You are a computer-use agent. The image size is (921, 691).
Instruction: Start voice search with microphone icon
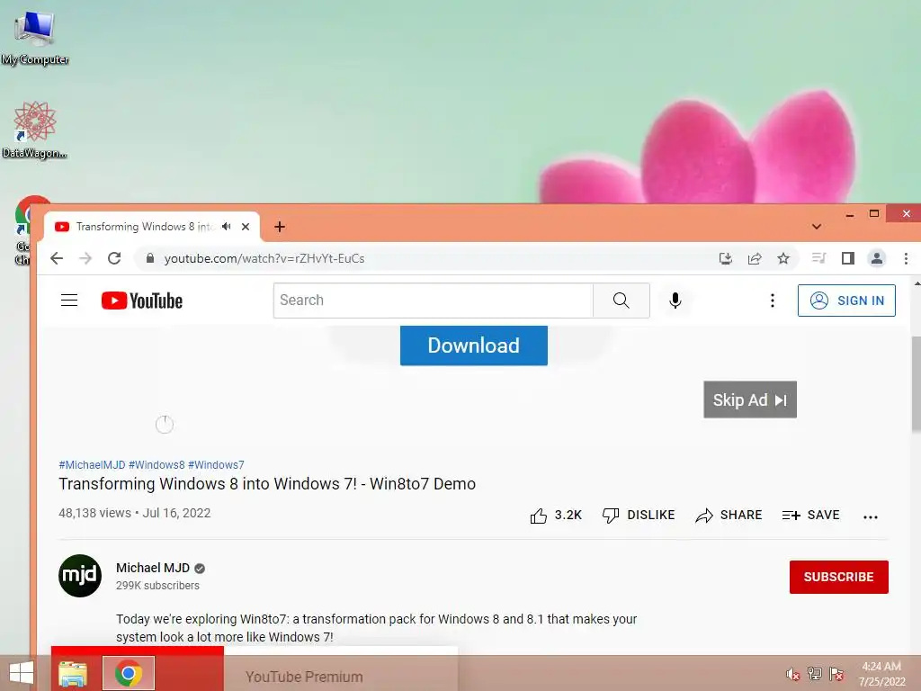[675, 301]
